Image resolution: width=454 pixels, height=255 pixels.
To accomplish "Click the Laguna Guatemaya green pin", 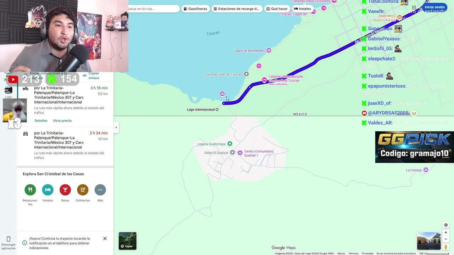I will (230, 143).
